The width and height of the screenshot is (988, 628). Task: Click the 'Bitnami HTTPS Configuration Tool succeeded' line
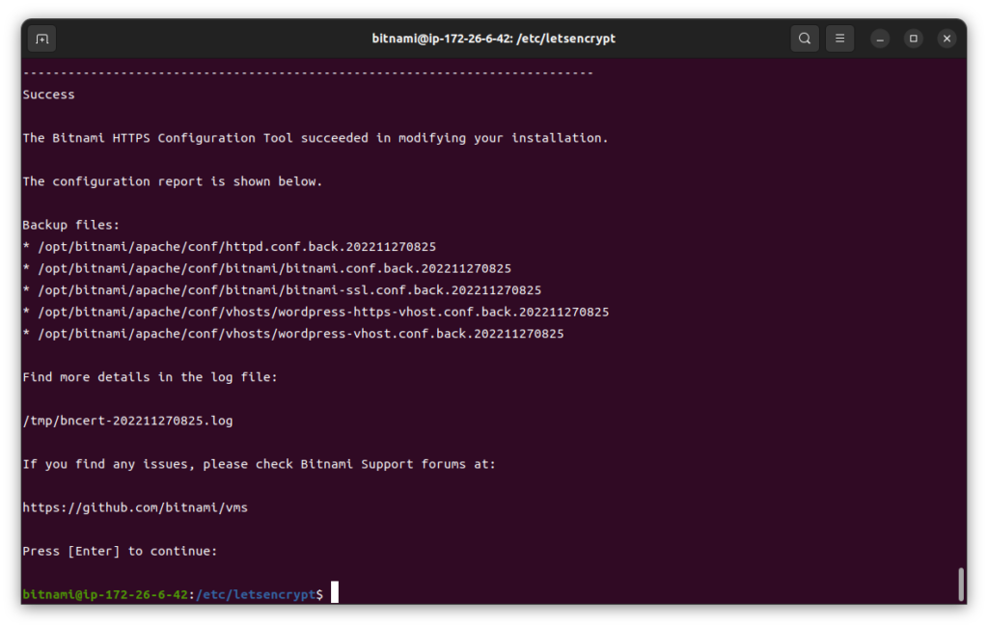point(316,138)
